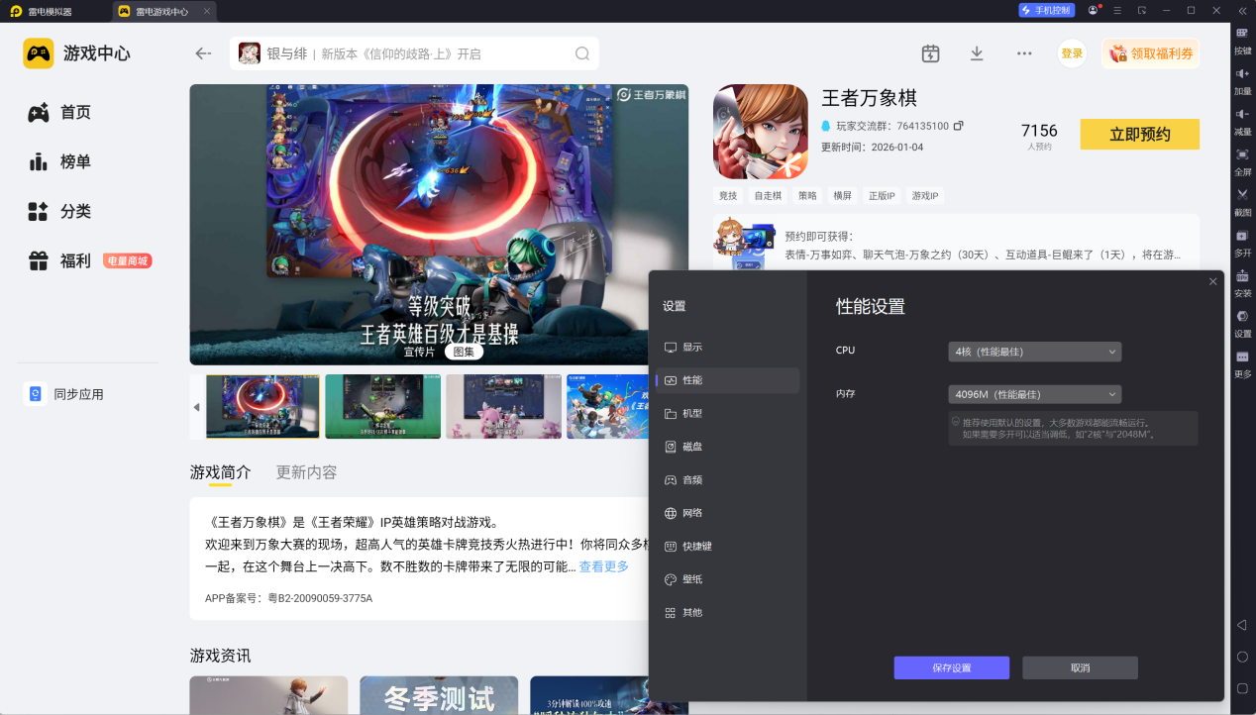Select 壁纸 settings category
Screen dimensions: 1256x715
[x=727, y=579]
